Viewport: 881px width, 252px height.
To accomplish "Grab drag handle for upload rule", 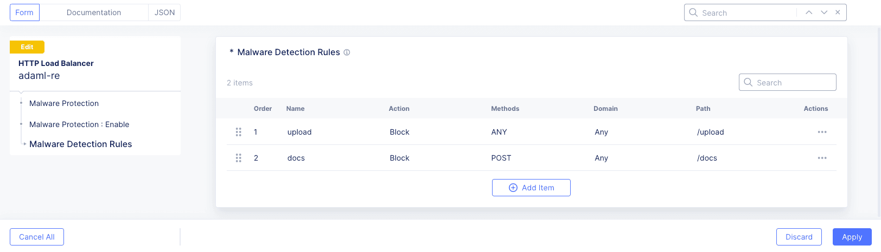I will tap(238, 132).
